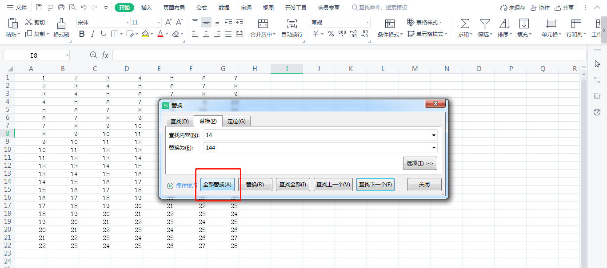Click the Conditional Formatting (条件格式) icon

pyautogui.click(x=390, y=24)
